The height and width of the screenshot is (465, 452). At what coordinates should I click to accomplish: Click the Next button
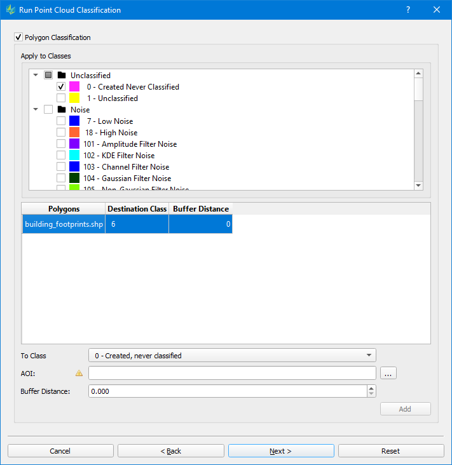280,451
